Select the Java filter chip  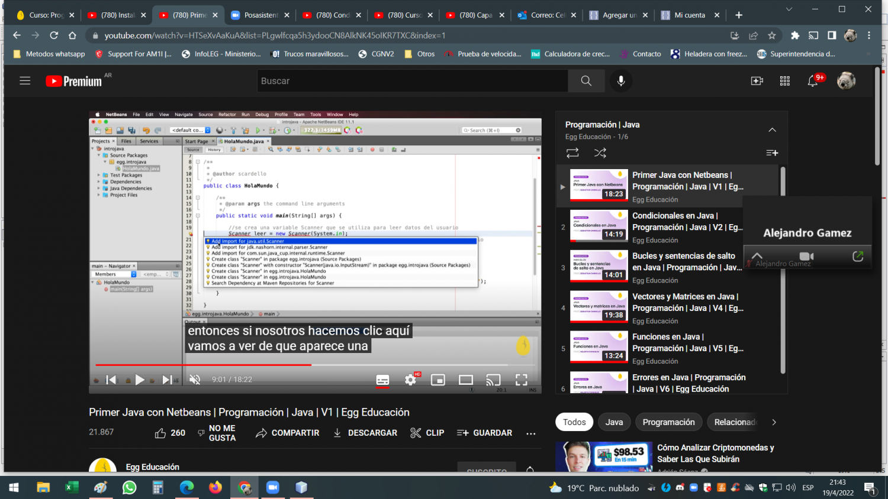click(614, 422)
